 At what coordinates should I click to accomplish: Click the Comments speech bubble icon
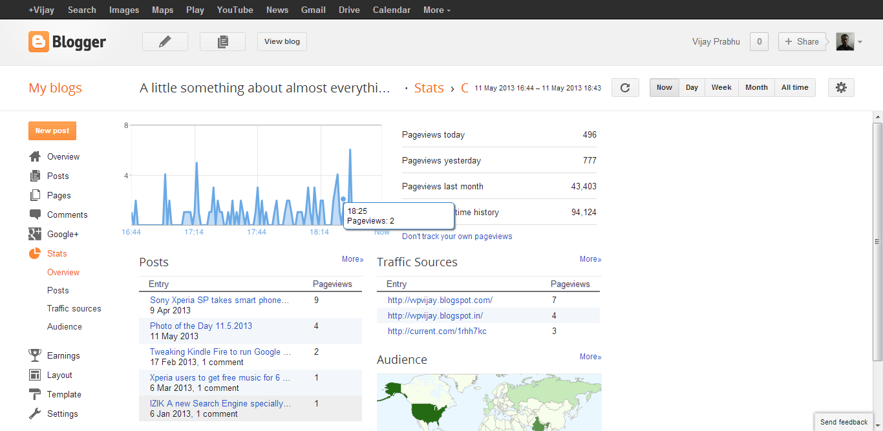[35, 215]
